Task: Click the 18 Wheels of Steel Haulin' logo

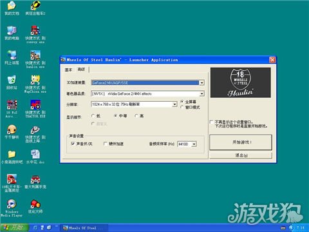Action: [x=241, y=82]
